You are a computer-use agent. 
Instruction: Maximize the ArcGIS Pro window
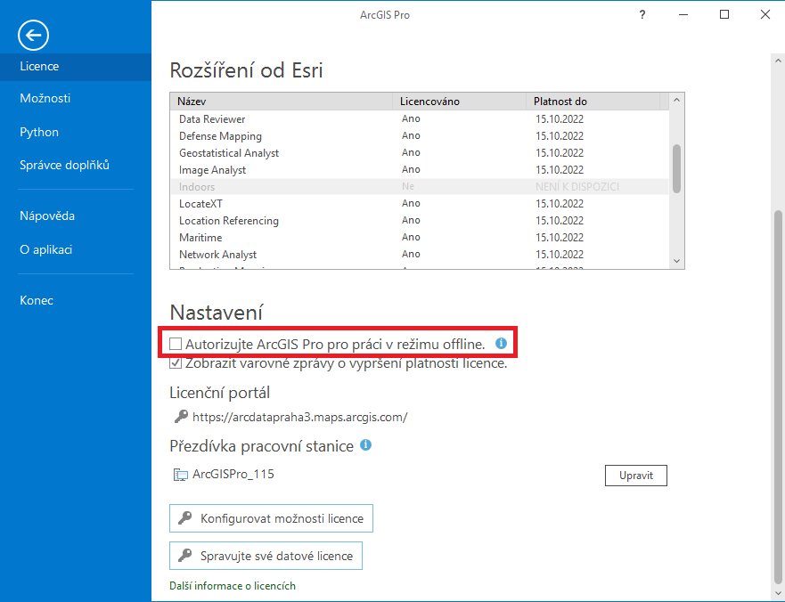coord(724,14)
